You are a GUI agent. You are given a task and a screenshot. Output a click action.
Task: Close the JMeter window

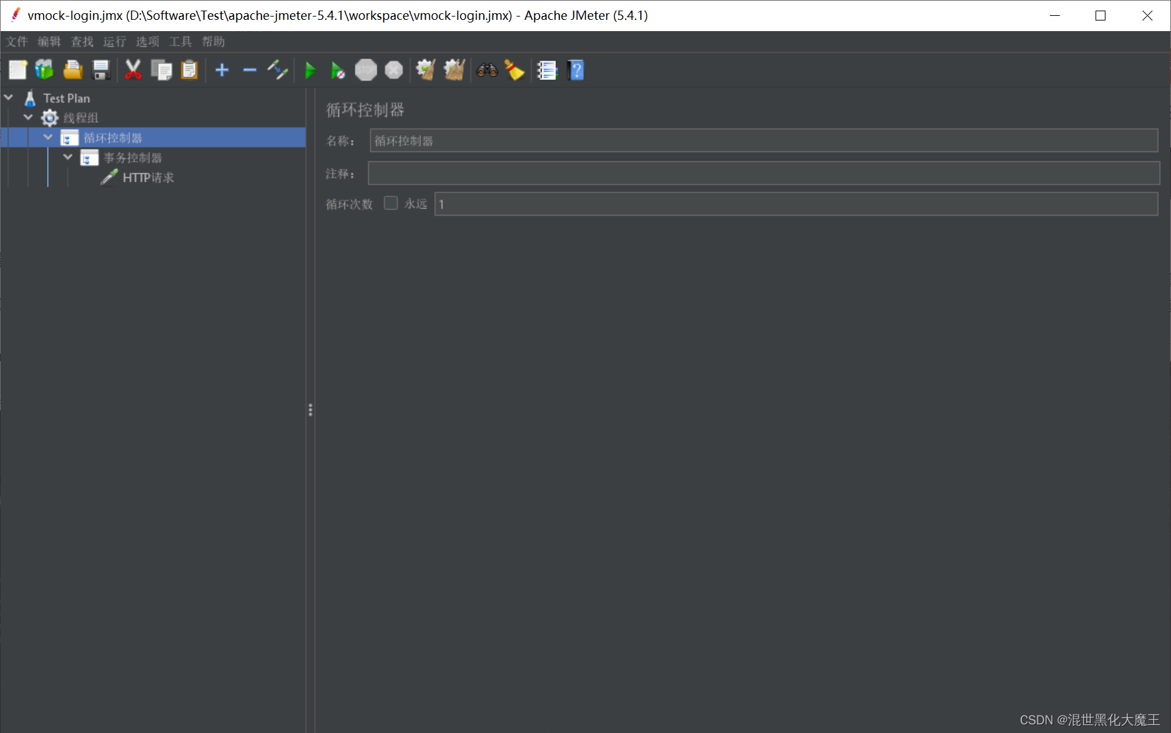1147,15
